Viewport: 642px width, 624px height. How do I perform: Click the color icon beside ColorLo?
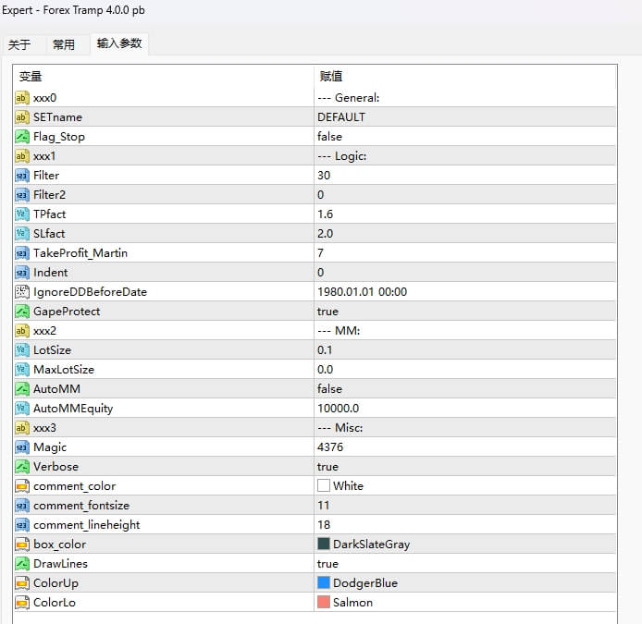pos(22,603)
